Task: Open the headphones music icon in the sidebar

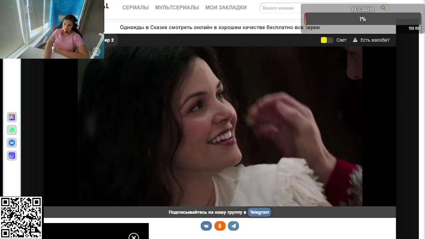Action: pyautogui.click(x=12, y=156)
